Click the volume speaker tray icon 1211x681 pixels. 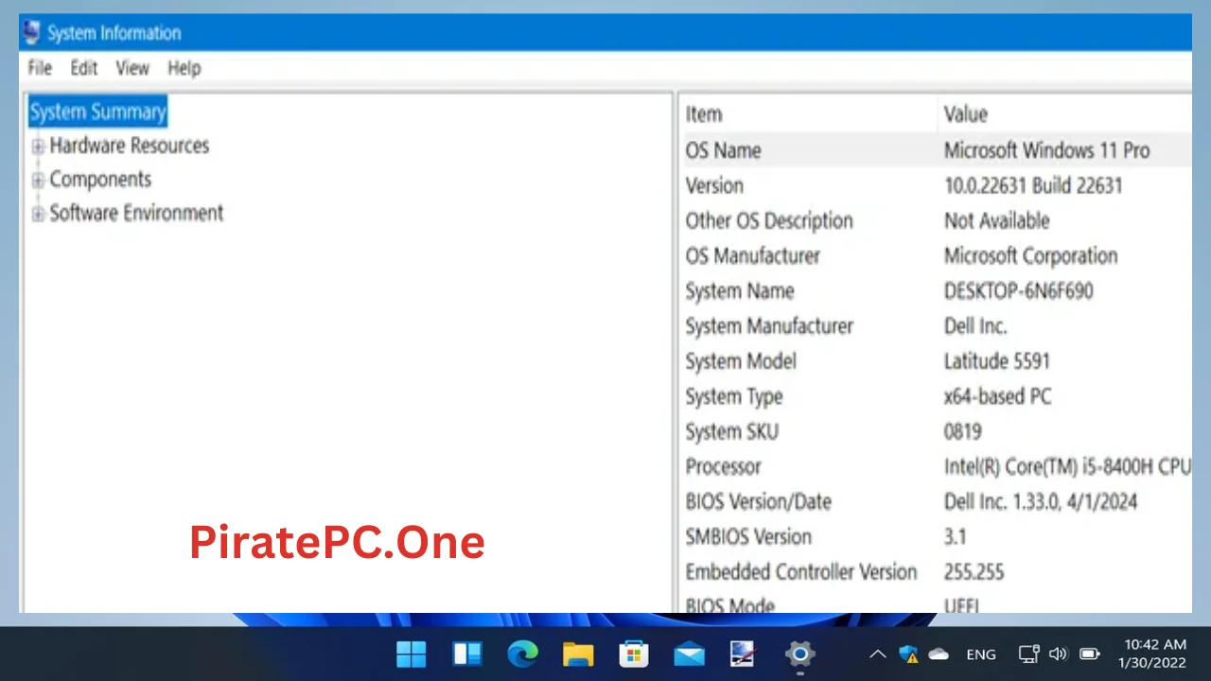point(1059,654)
